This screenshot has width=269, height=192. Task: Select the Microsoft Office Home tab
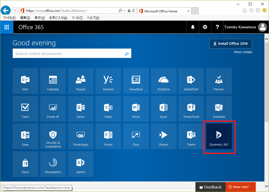point(164,11)
